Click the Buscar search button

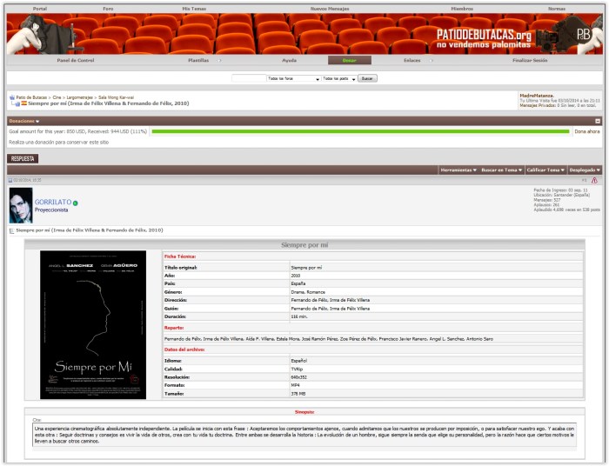(367, 79)
